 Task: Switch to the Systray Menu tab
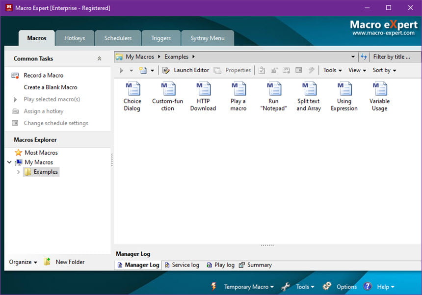pyautogui.click(x=208, y=38)
